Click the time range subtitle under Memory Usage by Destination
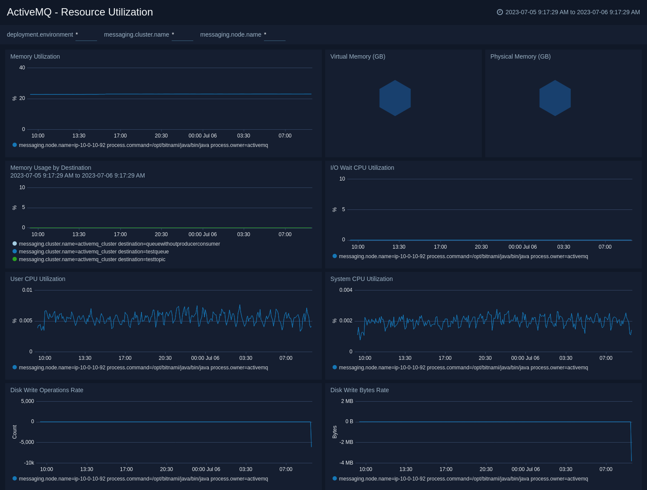This screenshot has width=647, height=490. 78,175
